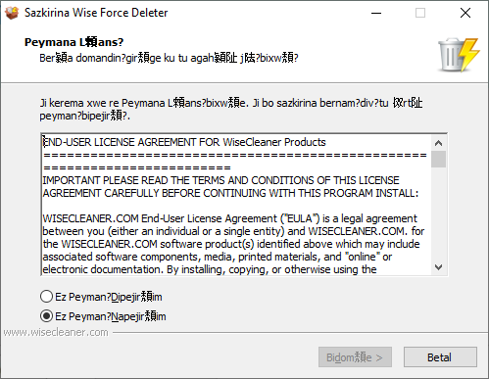
Task: Close the setup window with the X
Action: [x=465, y=13]
